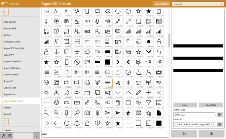
Task: Select the Showcard Gothic font
Action: pos(20,42)
